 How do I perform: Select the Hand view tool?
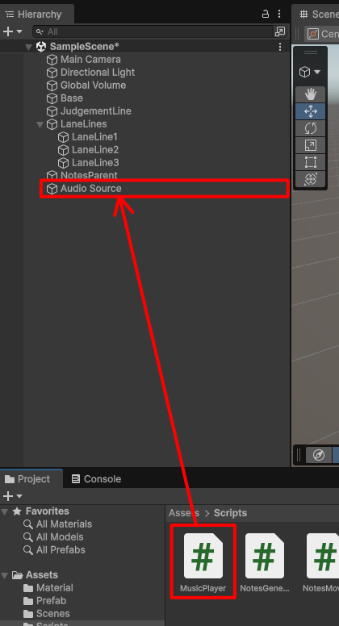[311, 94]
